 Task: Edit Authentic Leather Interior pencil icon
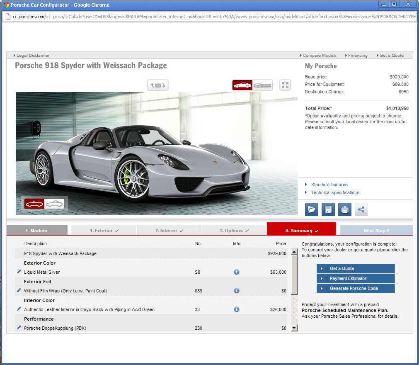pyautogui.click(x=19, y=309)
